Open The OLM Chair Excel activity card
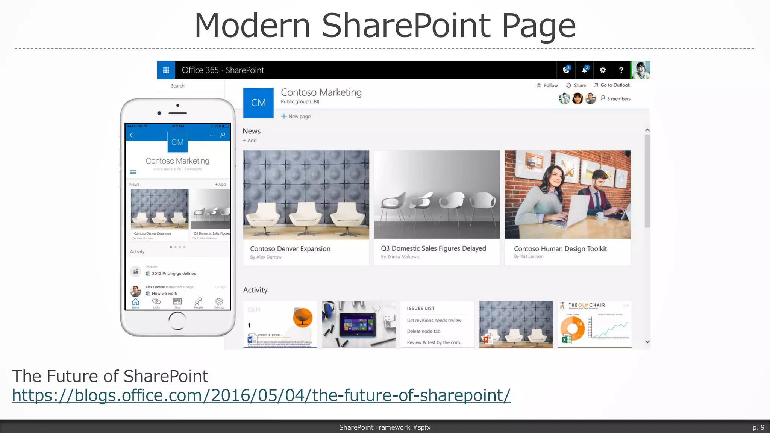The width and height of the screenshot is (770, 433). [594, 324]
